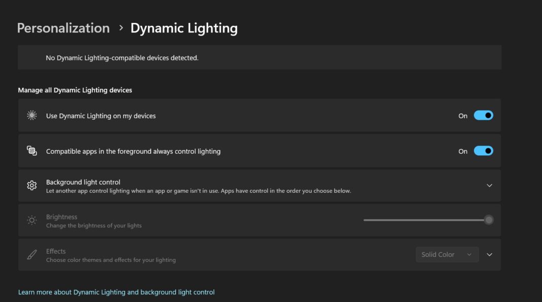The height and width of the screenshot is (302, 542).
Task: Click the Effects paintbrush icon
Action: pyautogui.click(x=31, y=254)
